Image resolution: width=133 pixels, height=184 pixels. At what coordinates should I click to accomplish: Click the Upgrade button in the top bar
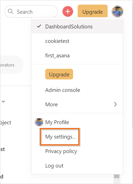[x=93, y=11]
